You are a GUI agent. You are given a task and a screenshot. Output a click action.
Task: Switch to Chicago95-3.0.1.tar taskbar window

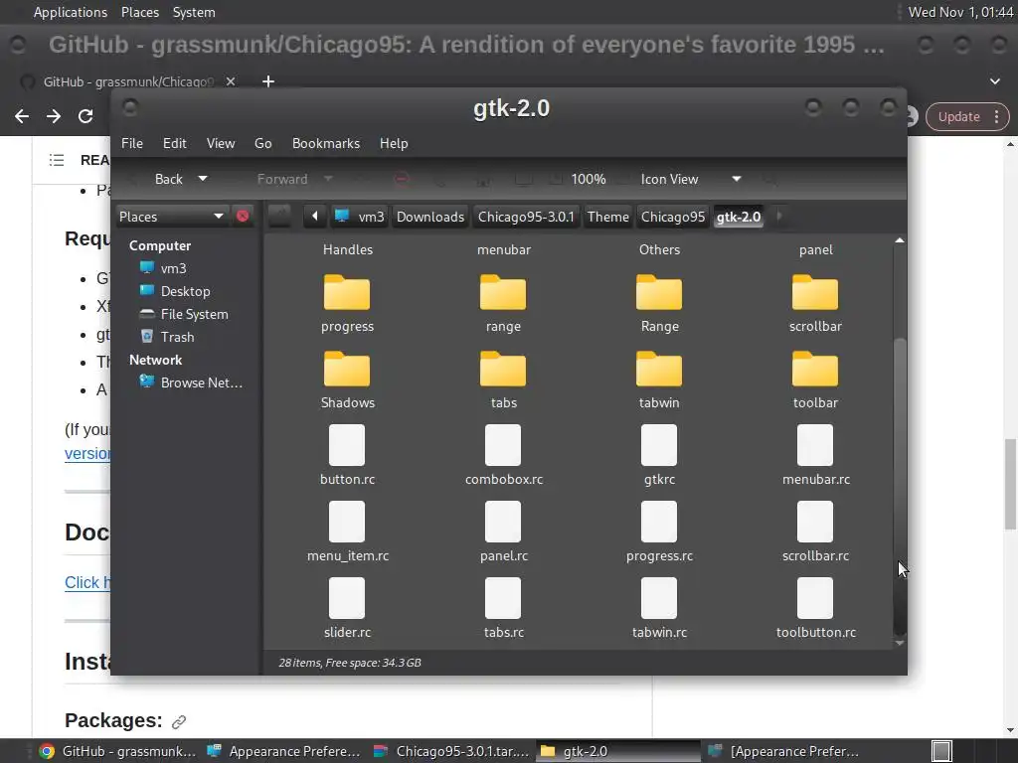pos(452,751)
